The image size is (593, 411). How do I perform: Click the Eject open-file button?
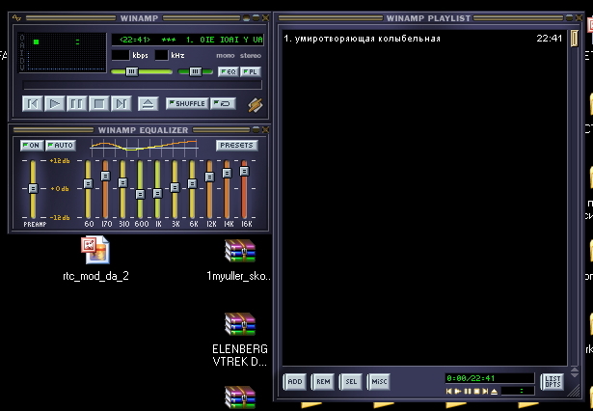[x=147, y=103]
